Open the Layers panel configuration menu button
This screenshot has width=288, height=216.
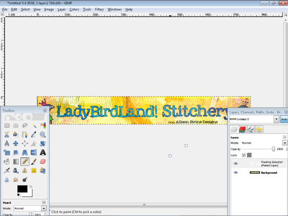click(x=285, y=137)
